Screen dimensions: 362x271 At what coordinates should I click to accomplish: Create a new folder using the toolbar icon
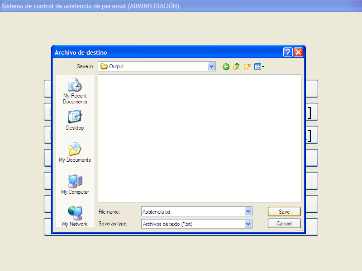click(x=247, y=66)
